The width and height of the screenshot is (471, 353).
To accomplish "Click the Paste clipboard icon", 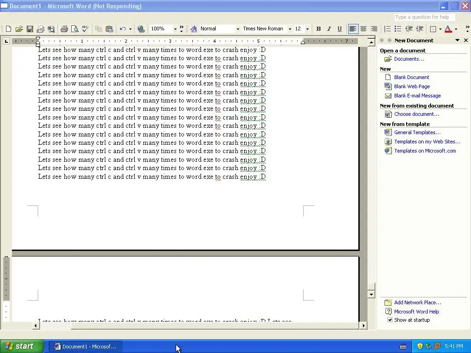I will [109, 29].
